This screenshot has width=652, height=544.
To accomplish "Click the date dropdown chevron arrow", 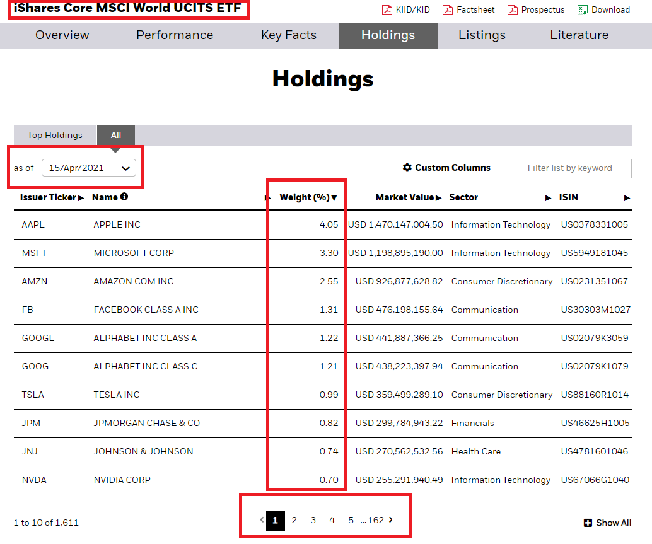I will (125, 168).
